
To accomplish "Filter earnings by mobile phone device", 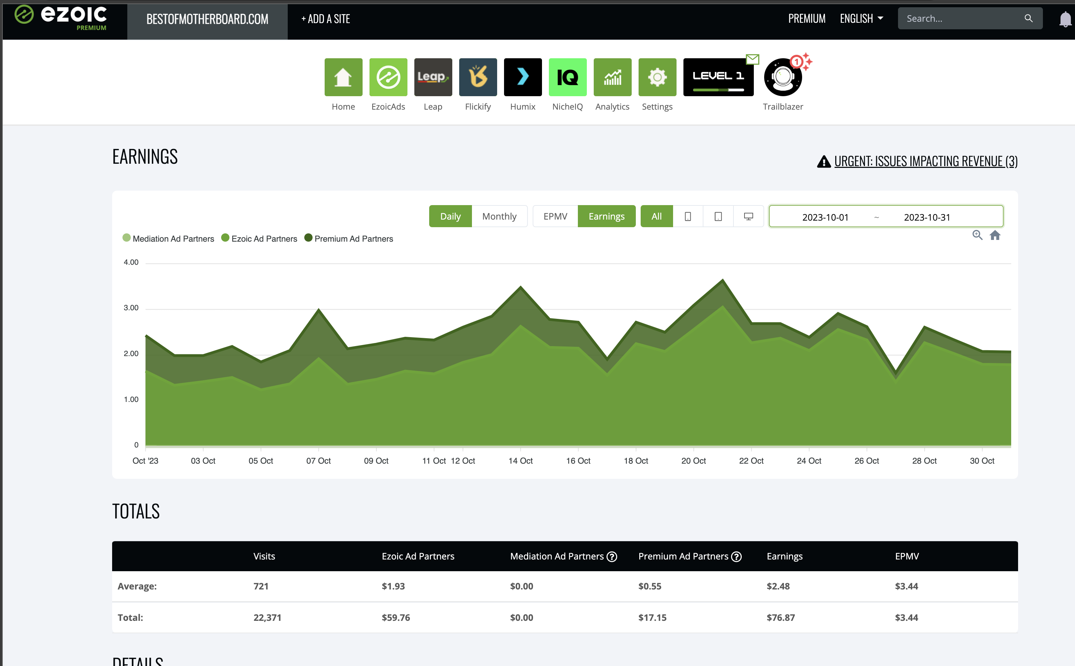I will tap(688, 216).
